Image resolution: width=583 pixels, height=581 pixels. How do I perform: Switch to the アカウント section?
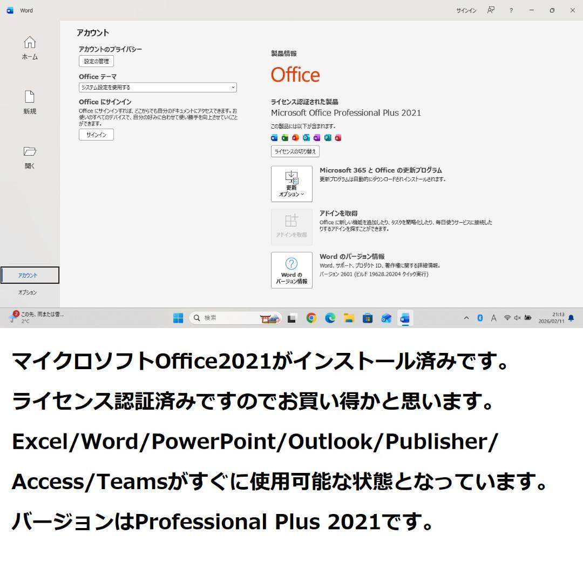pos(30,275)
